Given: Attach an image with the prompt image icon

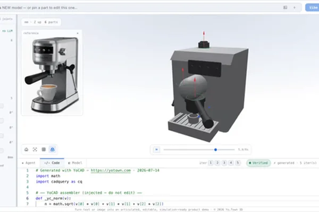Looking at the screenshot, I should tap(285, 7).
